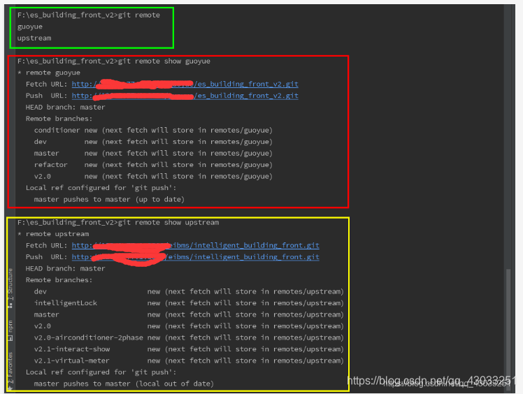This screenshot has height=394, width=523.
Task: Click the 'guoyue' output line under git remote
Action: coord(29,27)
